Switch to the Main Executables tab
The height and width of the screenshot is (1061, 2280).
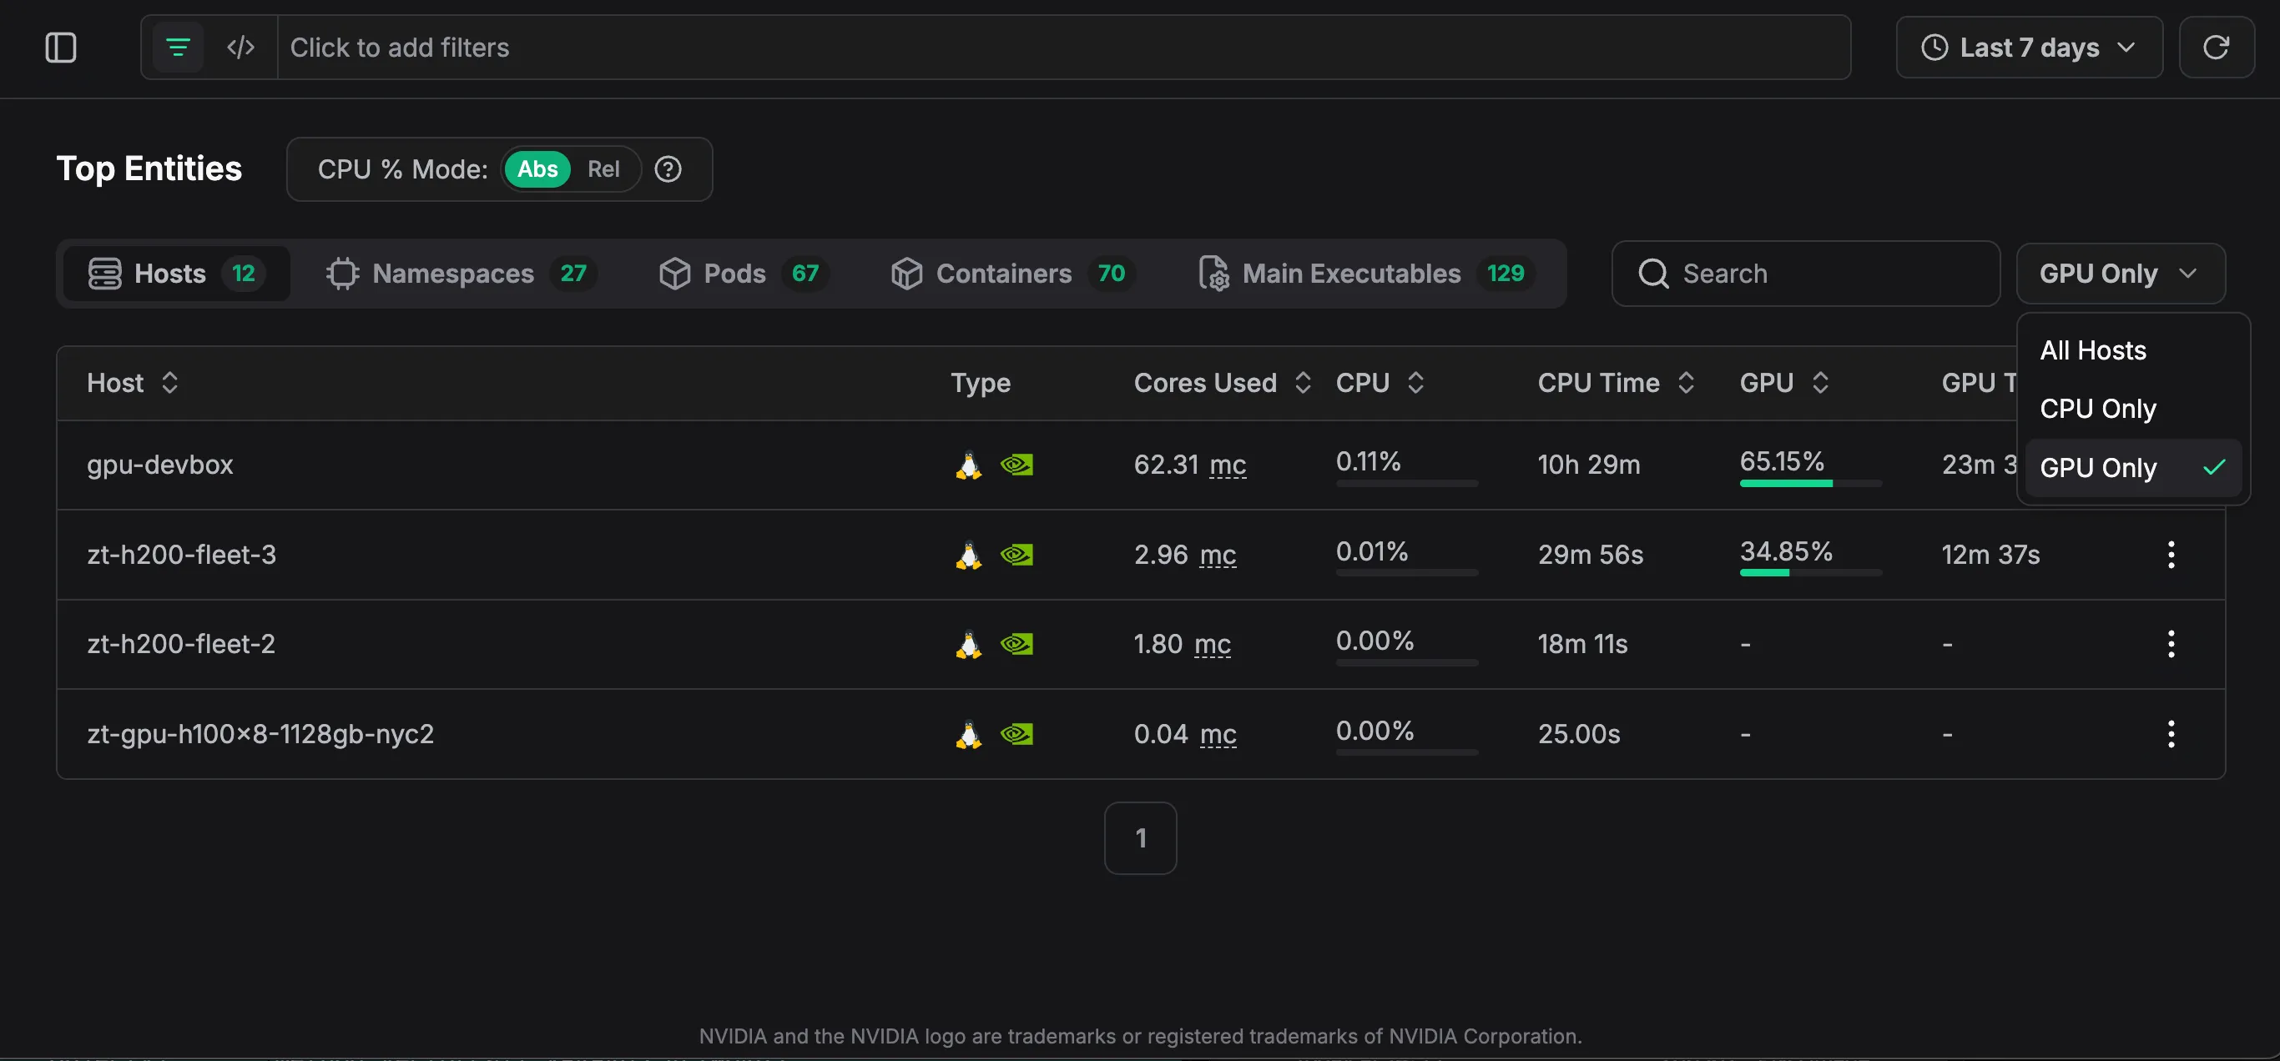point(1351,274)
